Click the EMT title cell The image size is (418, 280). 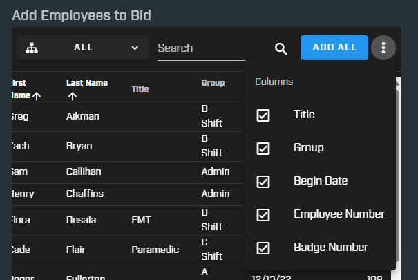tap(141, 221)
